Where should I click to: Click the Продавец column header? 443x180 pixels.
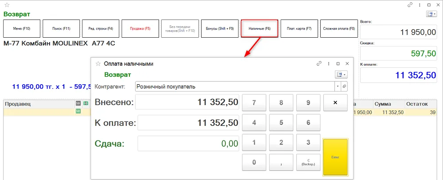[39, 104]
